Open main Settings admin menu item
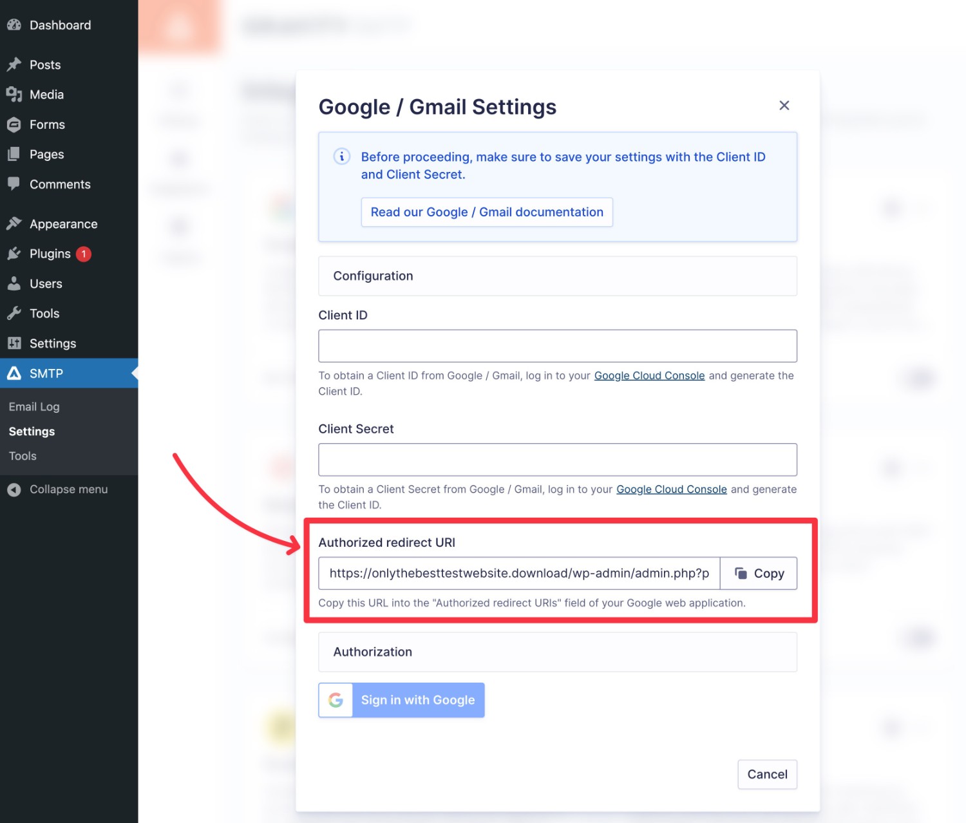This screenshot has width=966, height=823. click(x=69, y=343)
